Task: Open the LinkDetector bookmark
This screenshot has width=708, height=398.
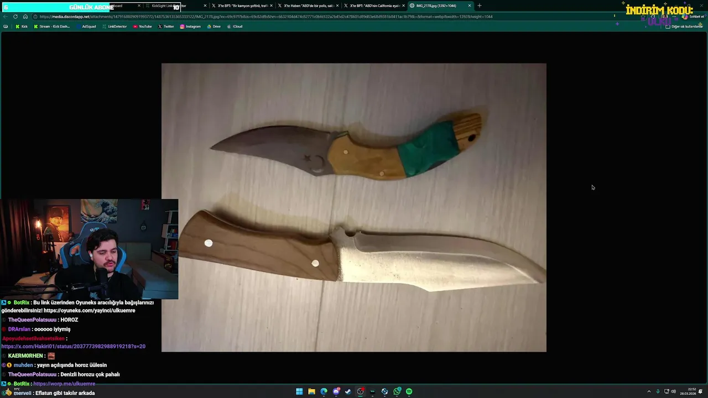Action: tap(114, 27)
